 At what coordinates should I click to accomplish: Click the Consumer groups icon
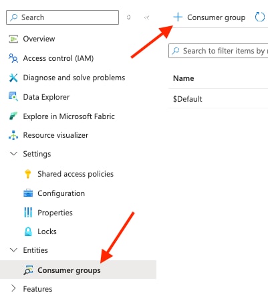(x=28, y=270)
